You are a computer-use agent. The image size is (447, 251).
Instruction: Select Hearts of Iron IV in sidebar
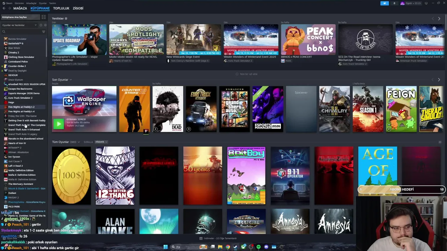pos(17,143)
